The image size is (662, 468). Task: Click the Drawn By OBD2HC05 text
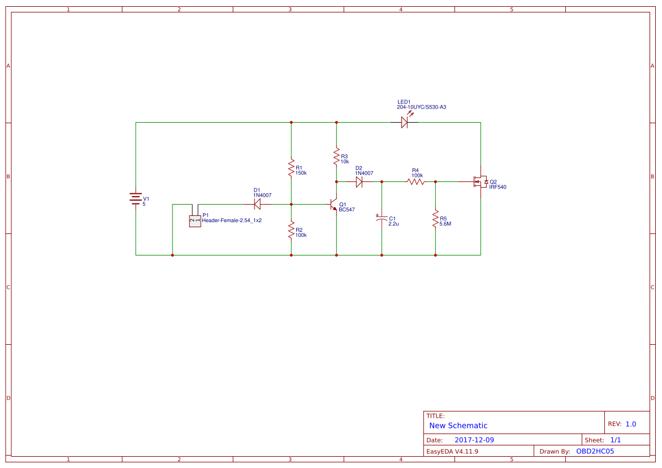(x=595, y=451)
